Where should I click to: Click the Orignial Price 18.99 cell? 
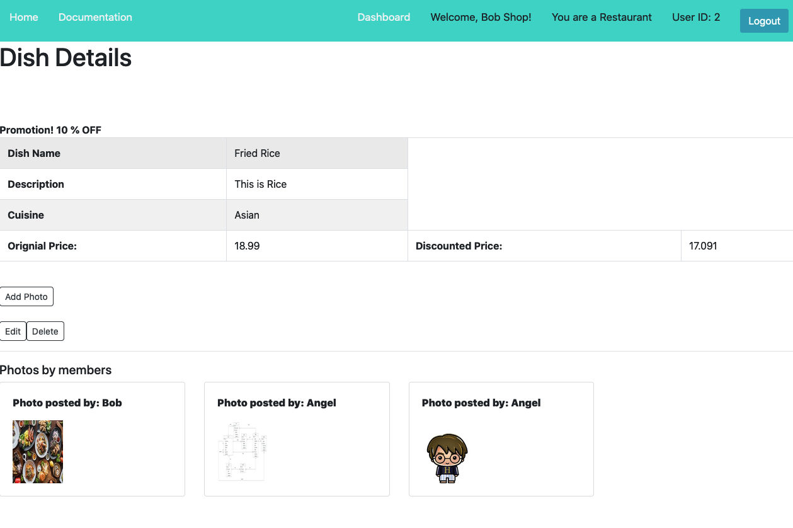click(x=247, y=246)
